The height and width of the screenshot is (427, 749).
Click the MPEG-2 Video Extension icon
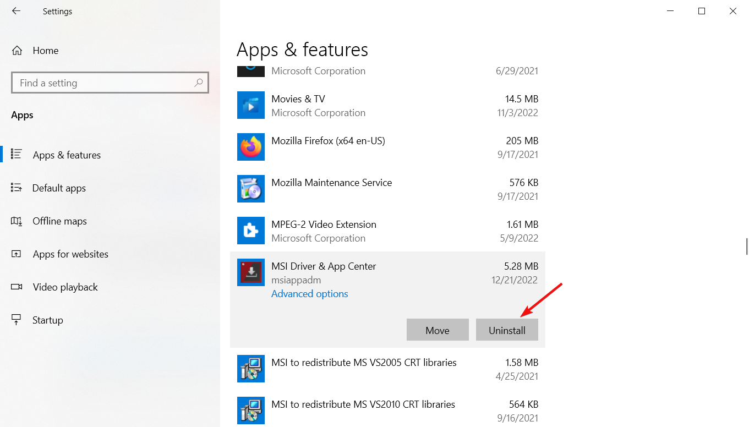[x=251, y=231]
